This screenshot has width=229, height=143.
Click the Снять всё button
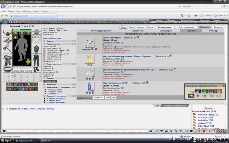50,81
